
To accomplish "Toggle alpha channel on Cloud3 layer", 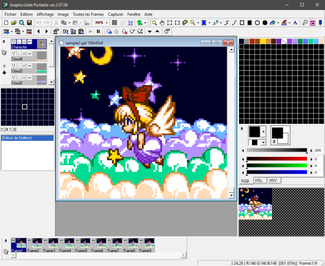I will (24, 65).
